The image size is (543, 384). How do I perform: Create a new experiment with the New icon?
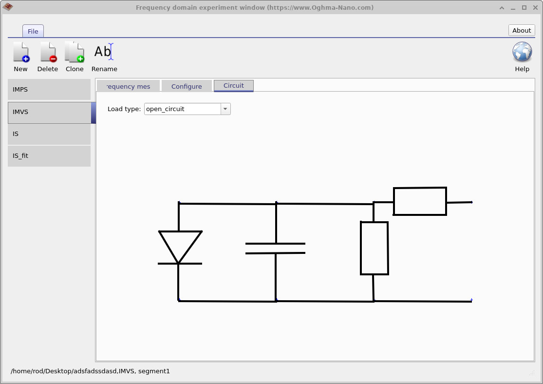(x=20, y=56)
